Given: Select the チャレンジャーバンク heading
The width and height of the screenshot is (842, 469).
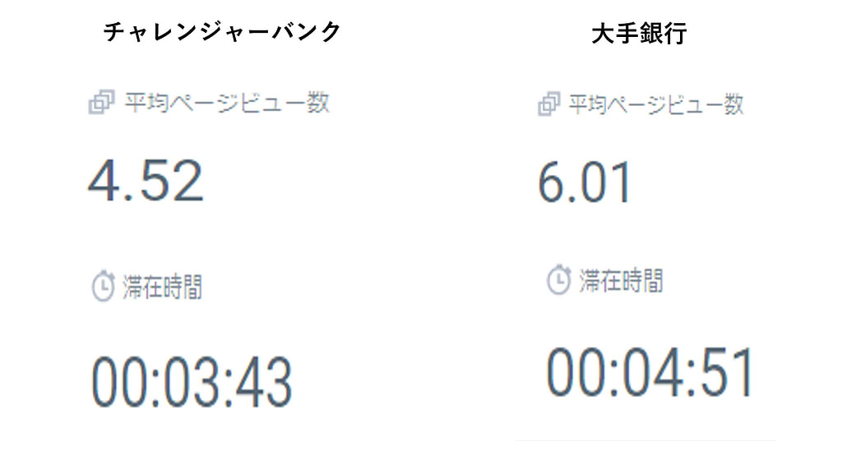Looking at the screenshot, I should pos(222,32).
